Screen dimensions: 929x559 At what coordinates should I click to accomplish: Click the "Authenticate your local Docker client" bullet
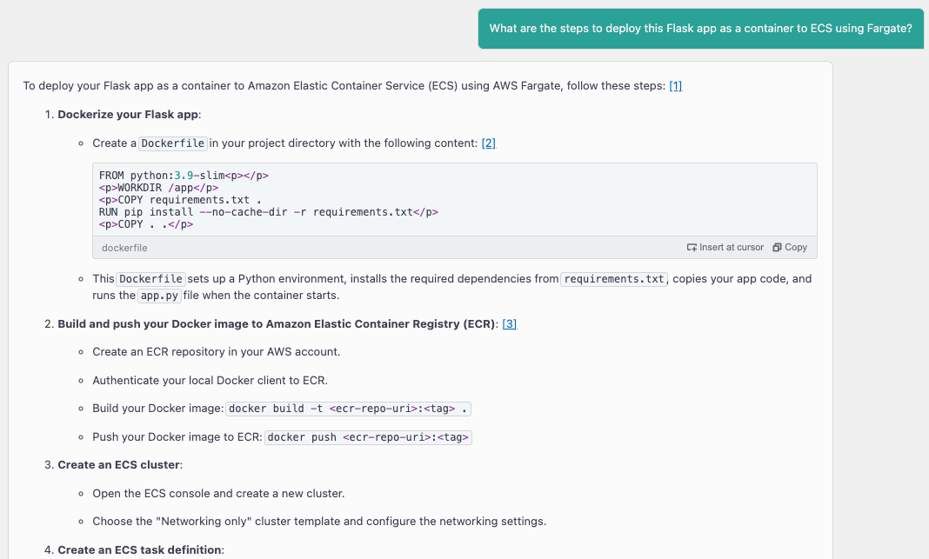(210, 380)
